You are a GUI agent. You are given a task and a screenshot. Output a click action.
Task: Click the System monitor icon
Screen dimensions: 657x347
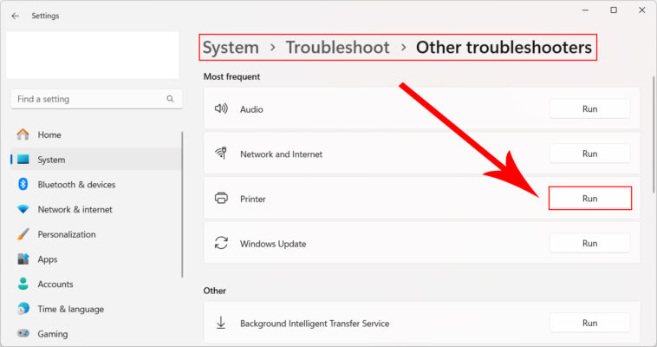(x=23, y=160)
